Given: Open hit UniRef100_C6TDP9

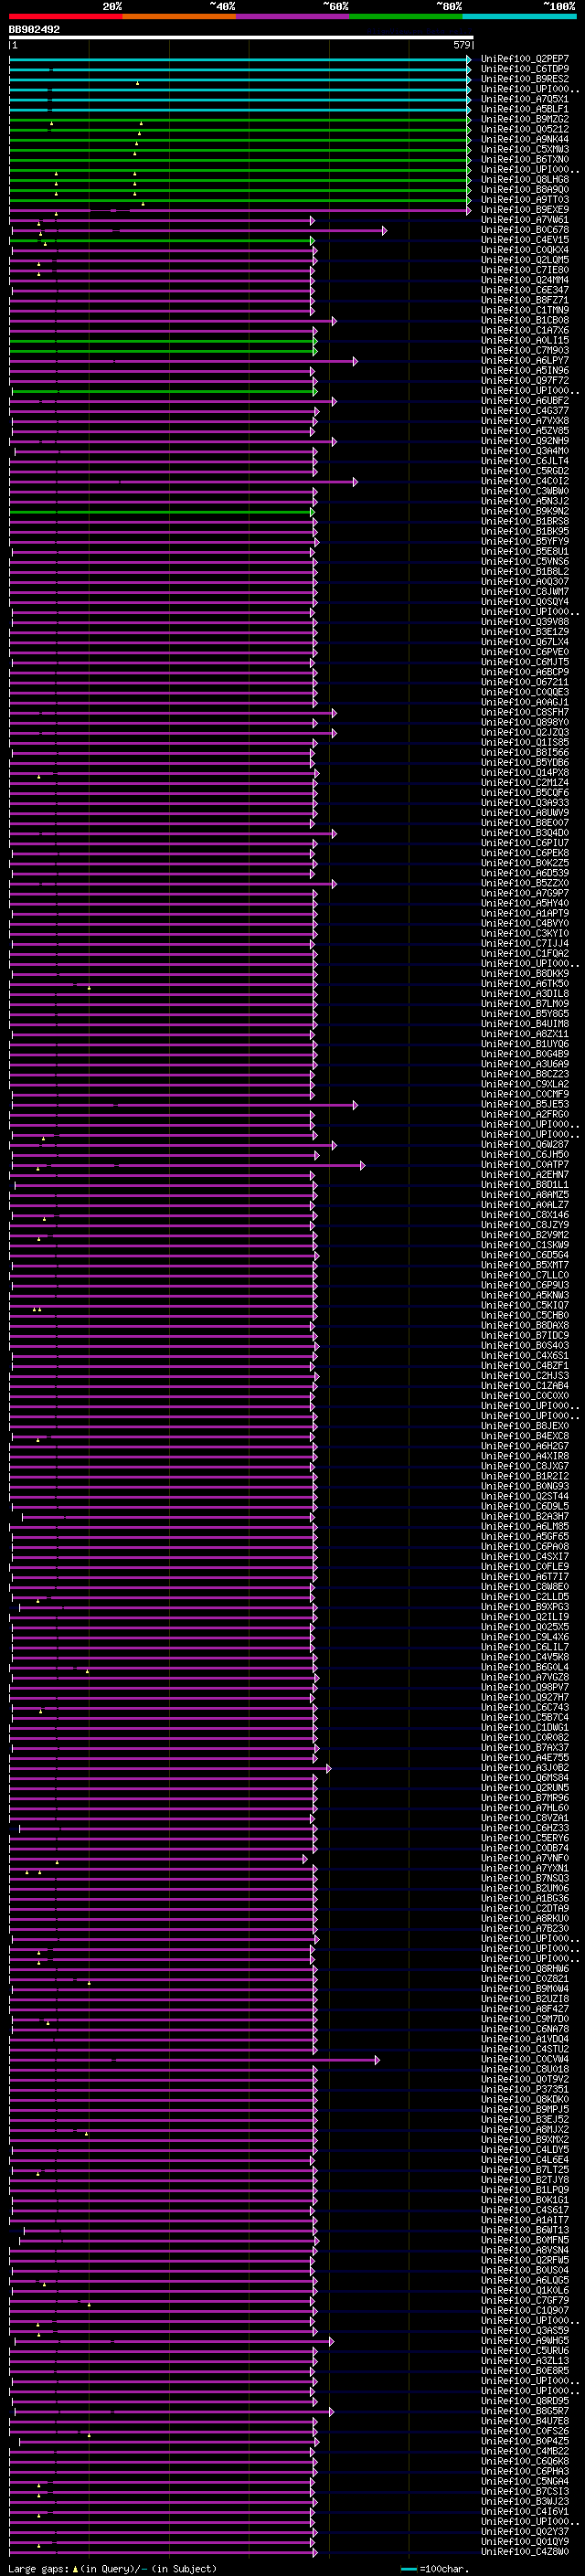Looking at the screenshot, I should (x=524, y=69).
